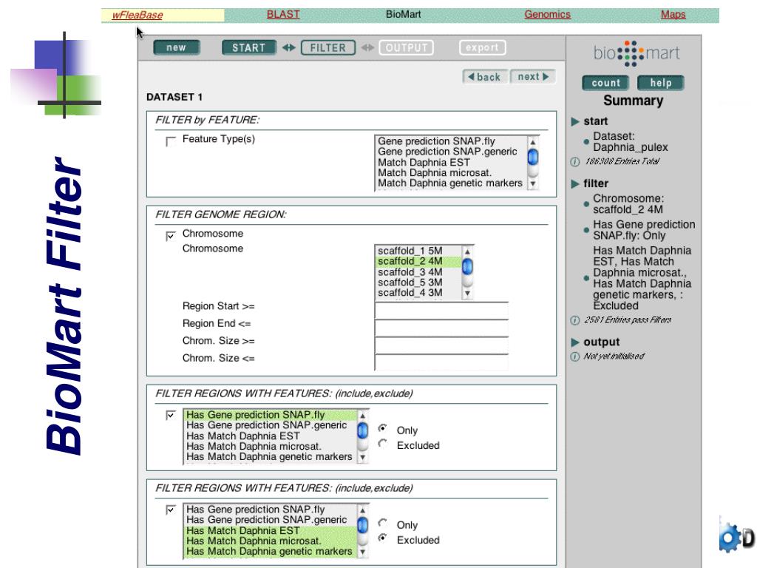Click the first Has-features list scrollbar thumb
This screenshot has width=757, height=568.
click(x=362, y=430)
